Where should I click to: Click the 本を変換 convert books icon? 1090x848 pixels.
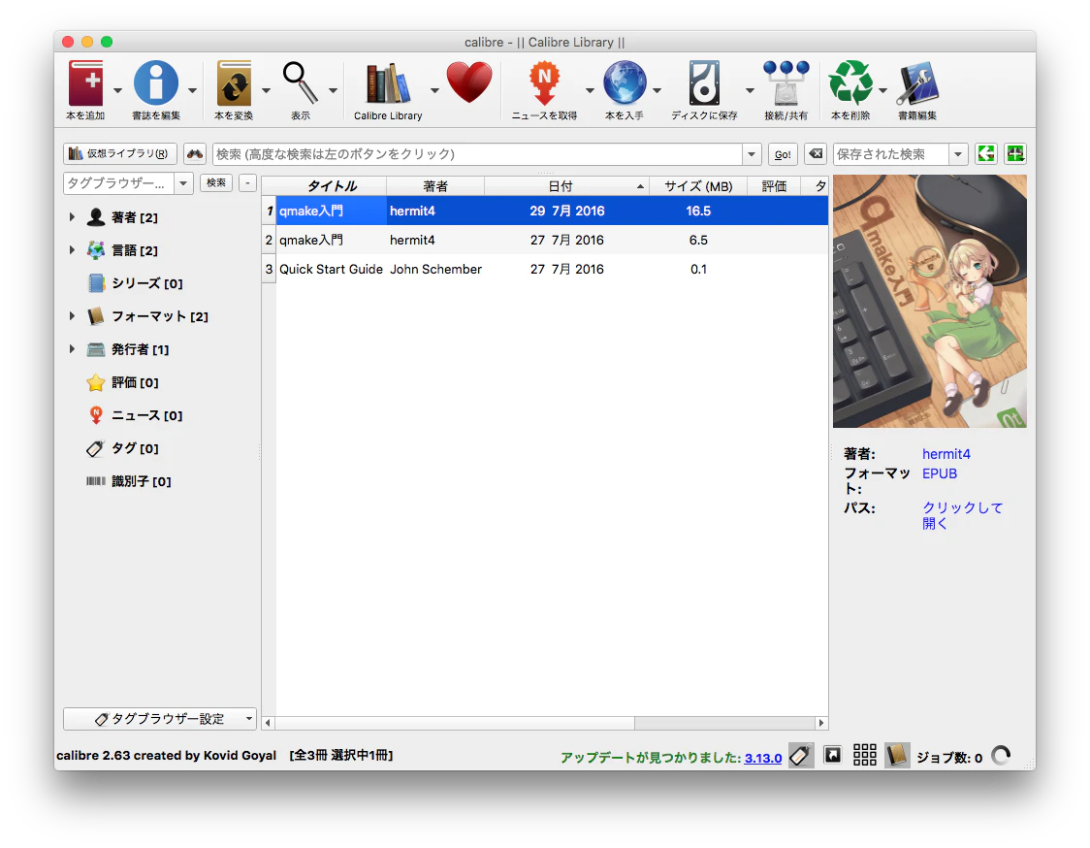pos(234,84)
